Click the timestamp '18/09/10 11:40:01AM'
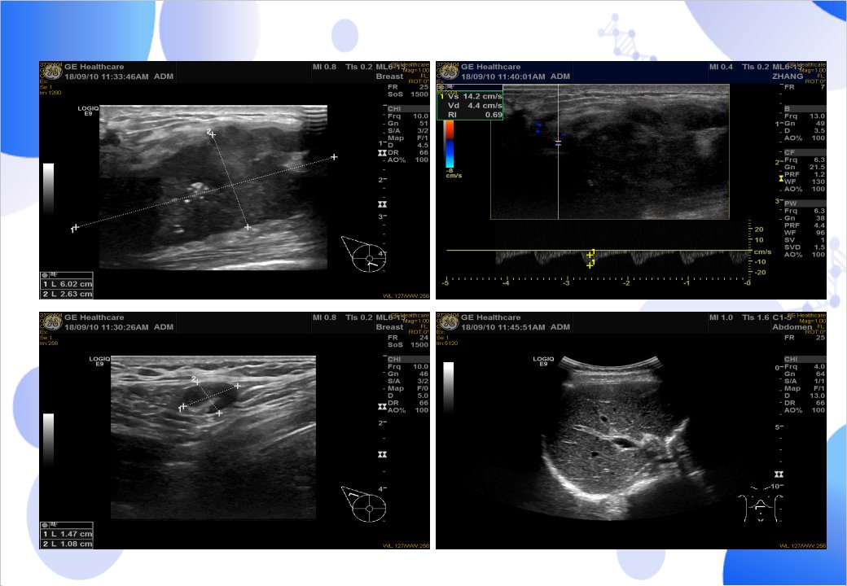This screenshot has height=586, width=847. click(503, 77)
